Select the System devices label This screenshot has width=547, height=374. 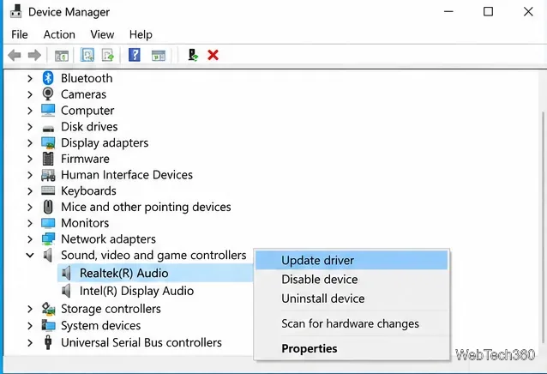[x=101, y=325]
